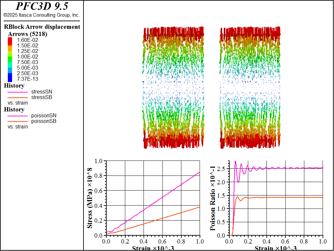Viewport: 334px width, 251px height.
Task: Select the stressSN legend line
Action: (x=18, y=92)
